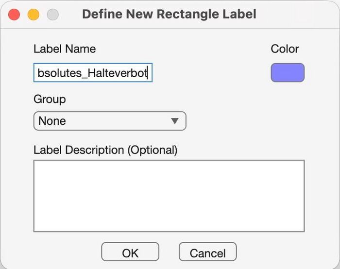The width and height of the screenshot is (340, 269).
Task: Click the dialog title bar text
Action: tap(169, 14)
